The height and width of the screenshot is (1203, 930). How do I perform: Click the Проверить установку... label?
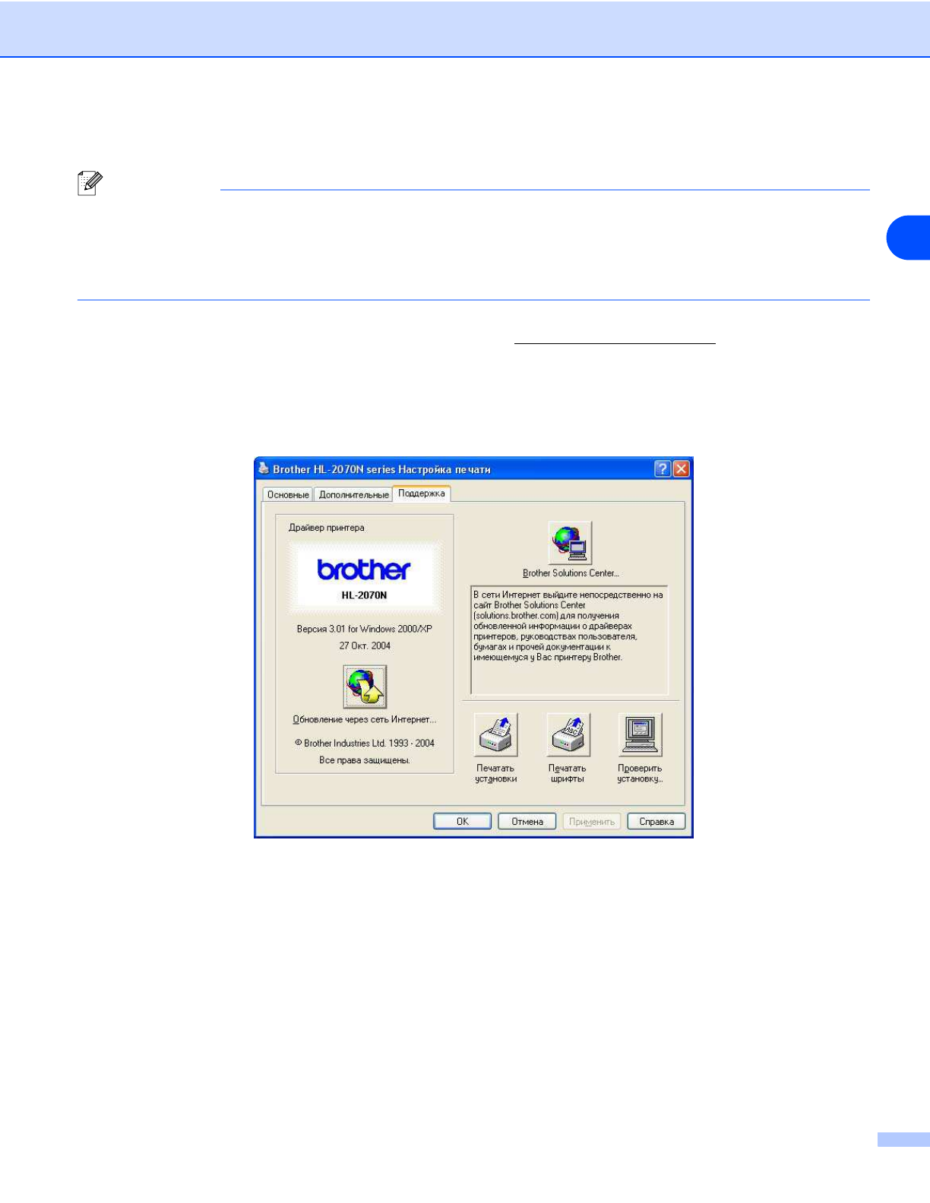(640, 773)
